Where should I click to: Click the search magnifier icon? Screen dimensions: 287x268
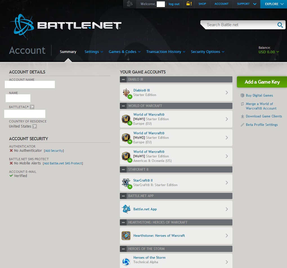coord(280,25)
